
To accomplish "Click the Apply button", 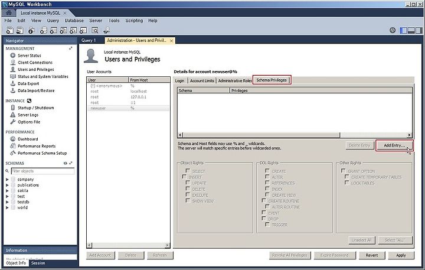I will coord(401,255).
